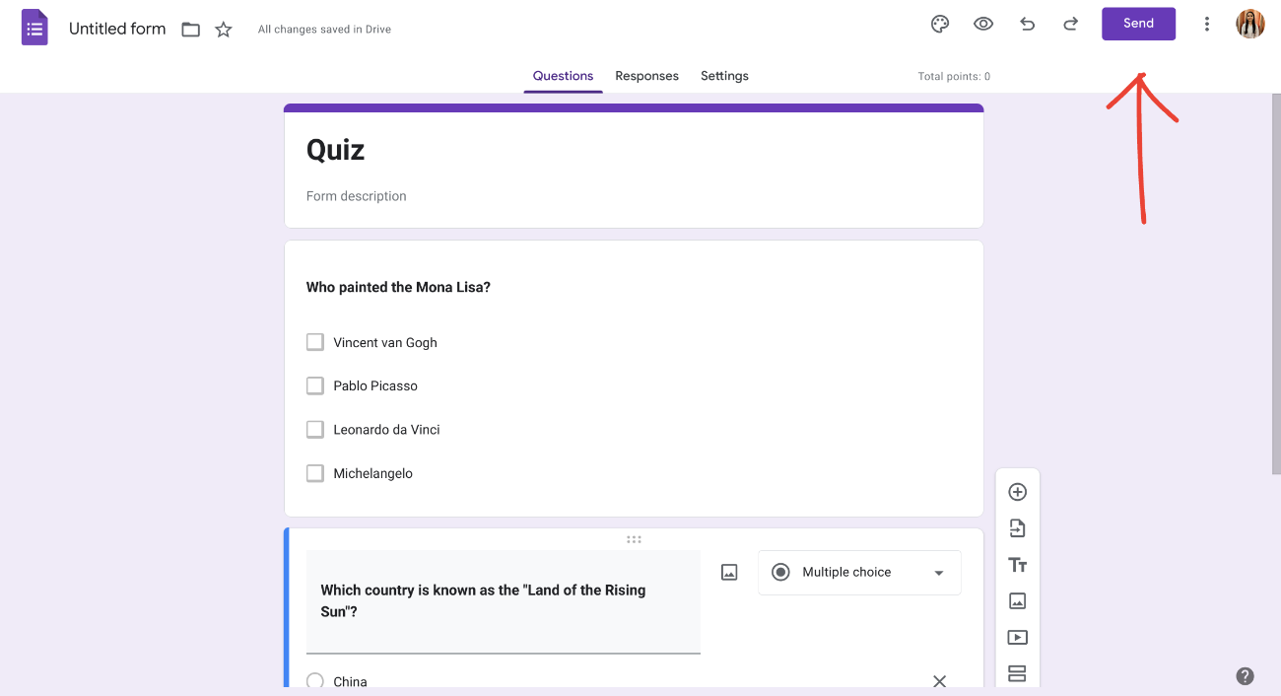Viewport: 1281px width, 696px height.
Task: Import questions using the import icon
Action: point(1017,527)
